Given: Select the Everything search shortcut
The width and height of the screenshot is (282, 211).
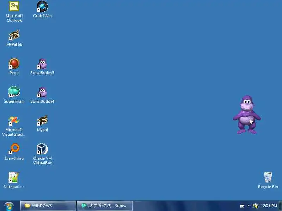Looking at the screenshot, I should 14,152.
